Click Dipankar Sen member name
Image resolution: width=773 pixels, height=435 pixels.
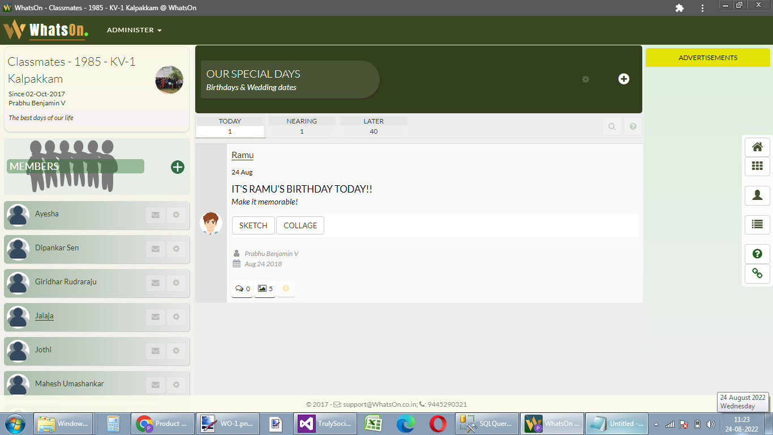tap(57, 248)
